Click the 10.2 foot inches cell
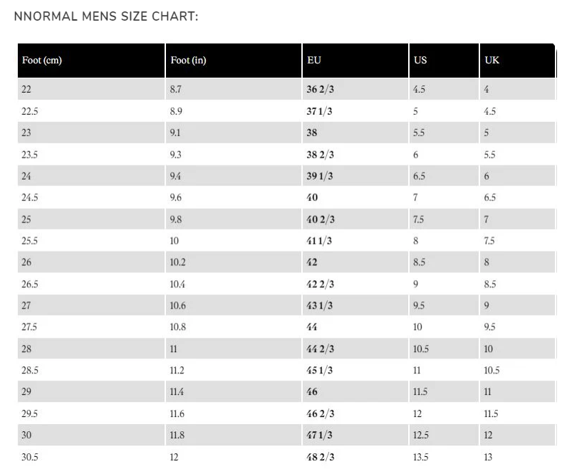This screenshot has height=469, width=572. (234, 262)
